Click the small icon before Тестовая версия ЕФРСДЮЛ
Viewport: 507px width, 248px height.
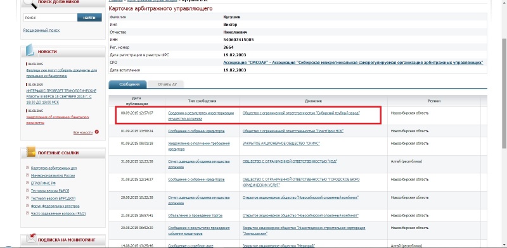(27, 198)
